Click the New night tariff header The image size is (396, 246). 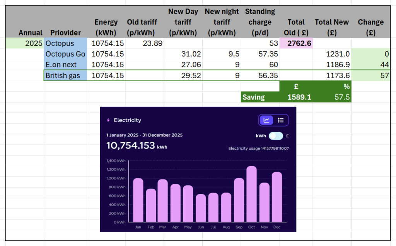222,22
